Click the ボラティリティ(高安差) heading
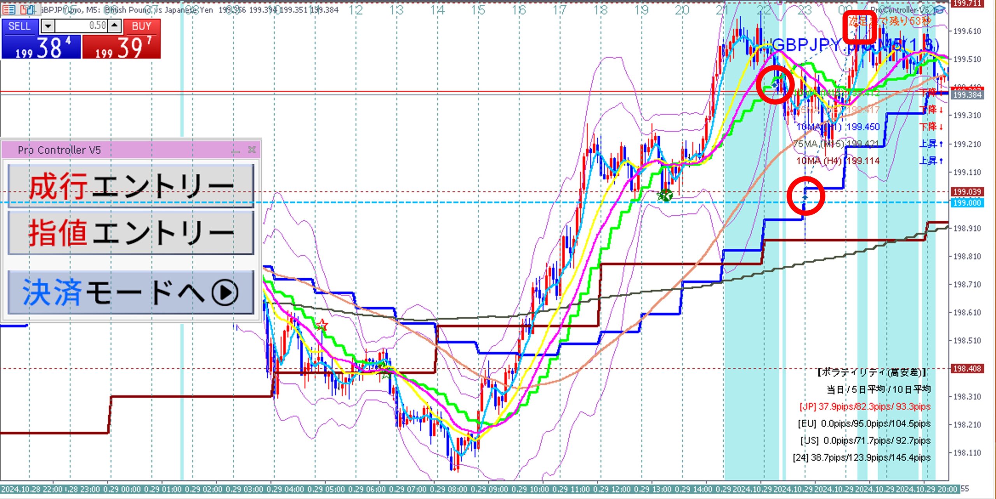Viewport: 996px width, 499px height. [872, 372]
